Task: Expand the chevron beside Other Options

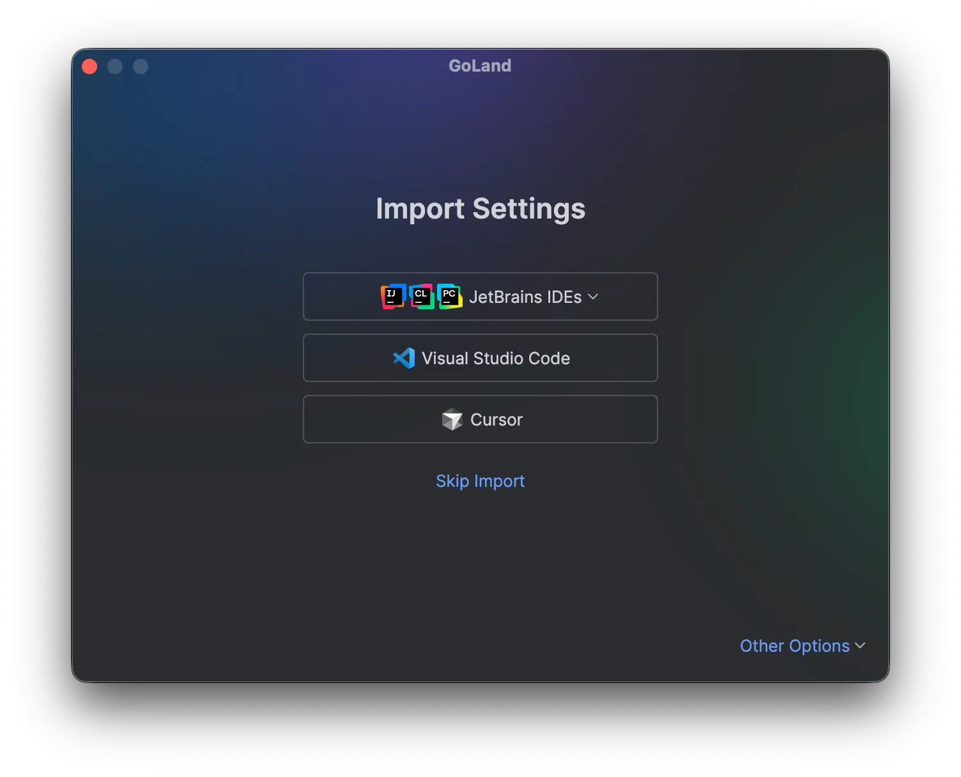Action: point(860,646)
